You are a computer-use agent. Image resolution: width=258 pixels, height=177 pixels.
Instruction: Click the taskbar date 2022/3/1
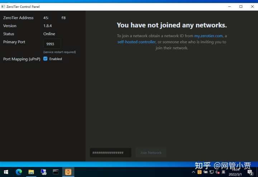(235, 174)
